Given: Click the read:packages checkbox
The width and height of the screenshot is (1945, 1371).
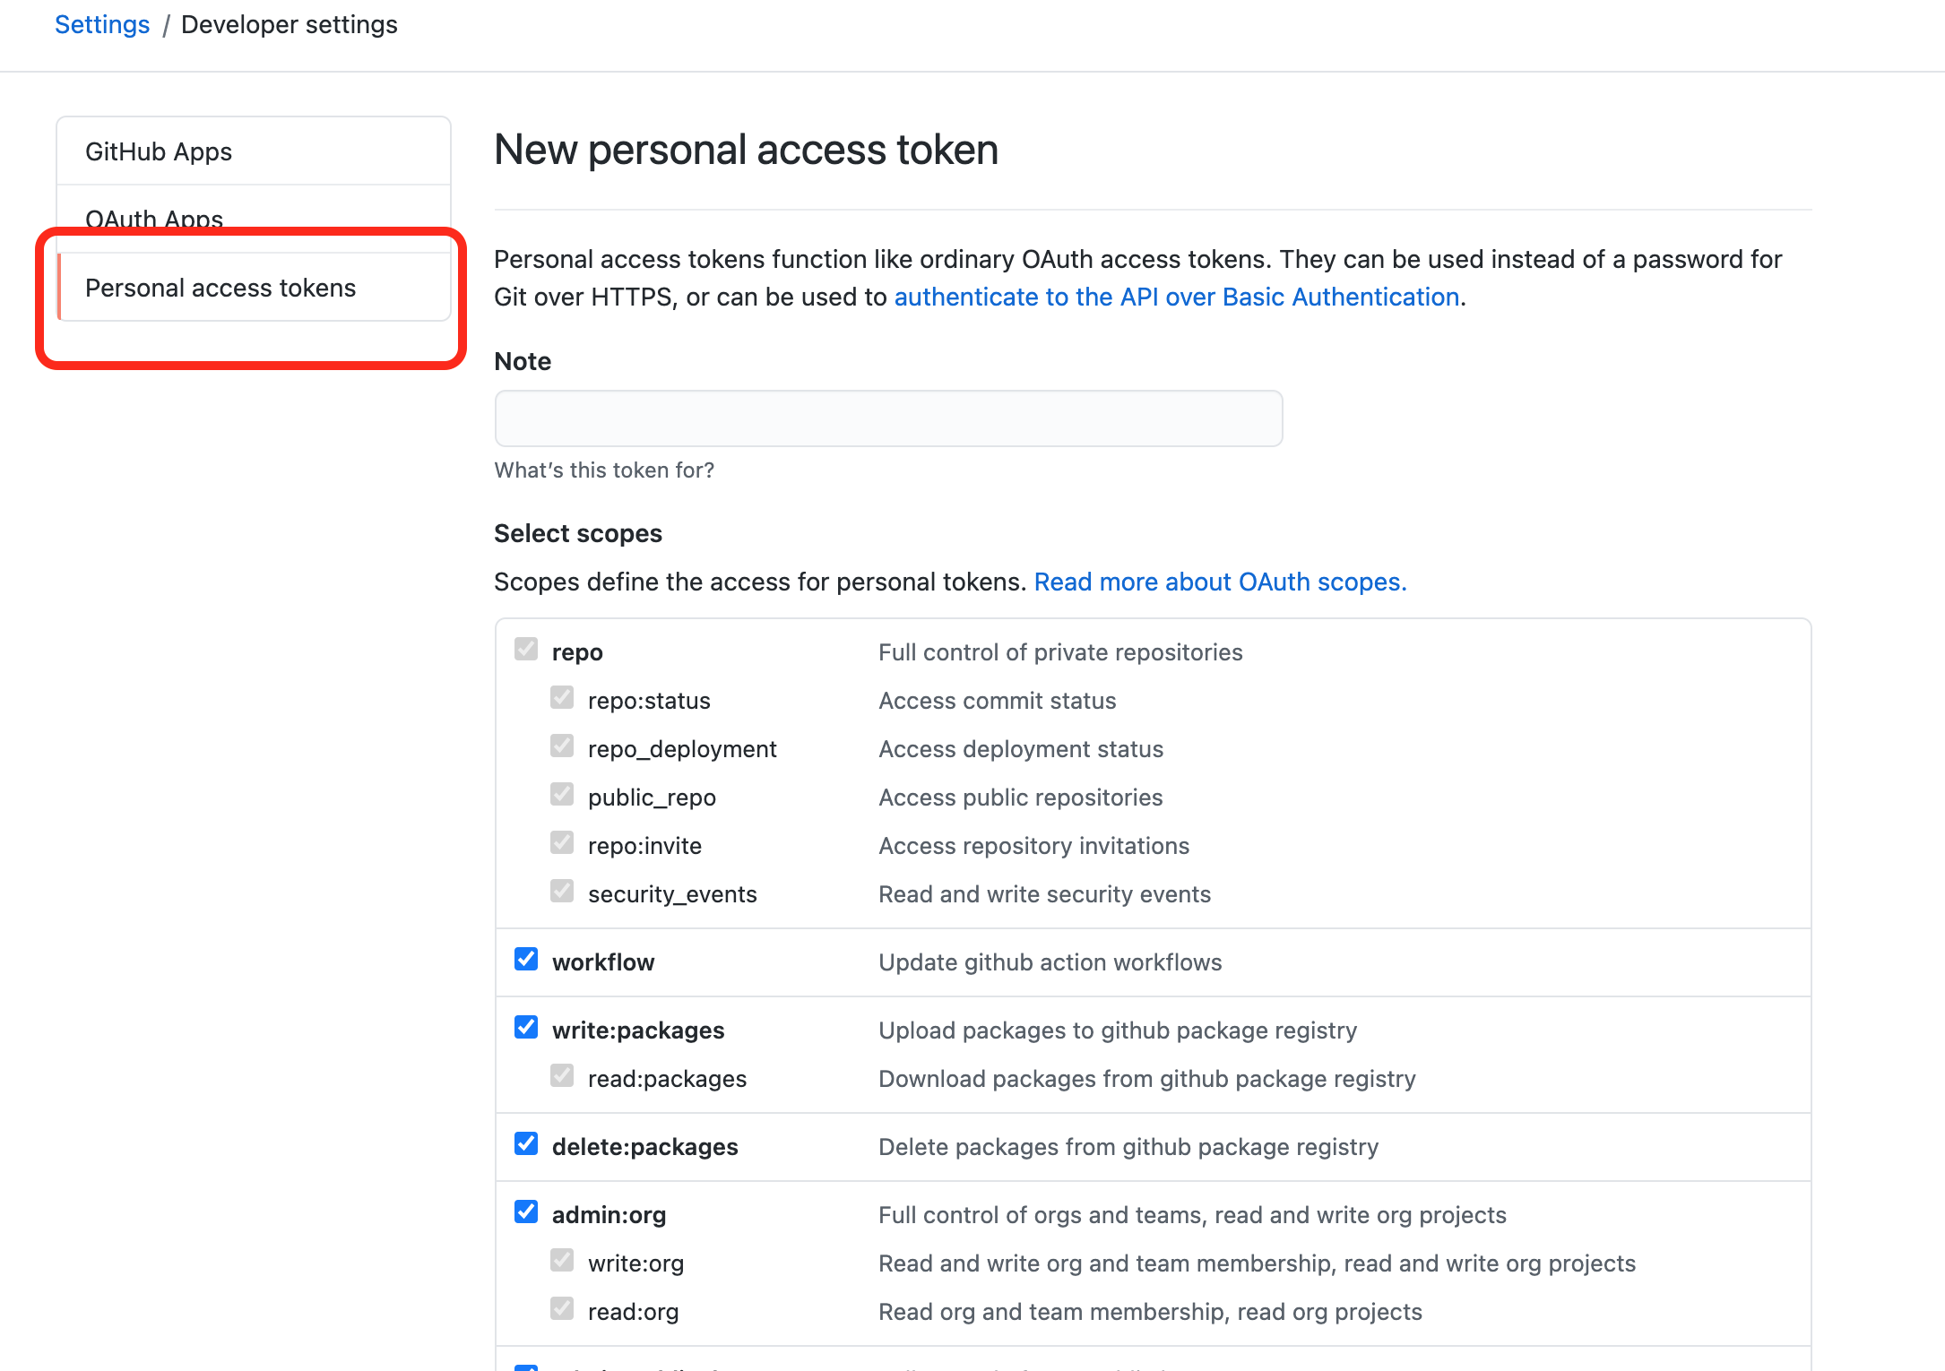Looking at the screenshot, I should [x=562, y=1076].
